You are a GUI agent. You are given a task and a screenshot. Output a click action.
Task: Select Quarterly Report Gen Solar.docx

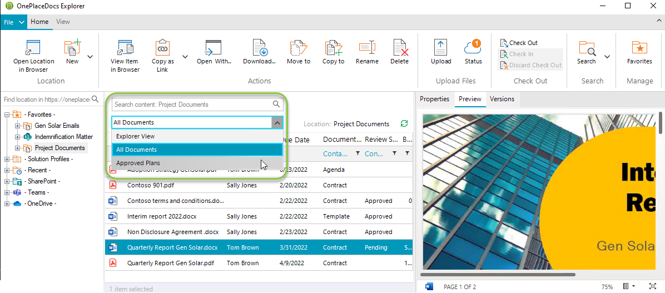point(259,247)
